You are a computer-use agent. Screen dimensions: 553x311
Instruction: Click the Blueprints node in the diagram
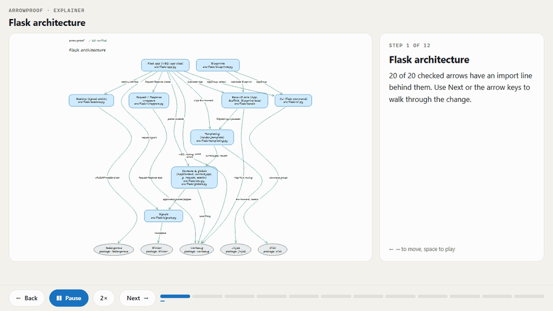[218, 65]
